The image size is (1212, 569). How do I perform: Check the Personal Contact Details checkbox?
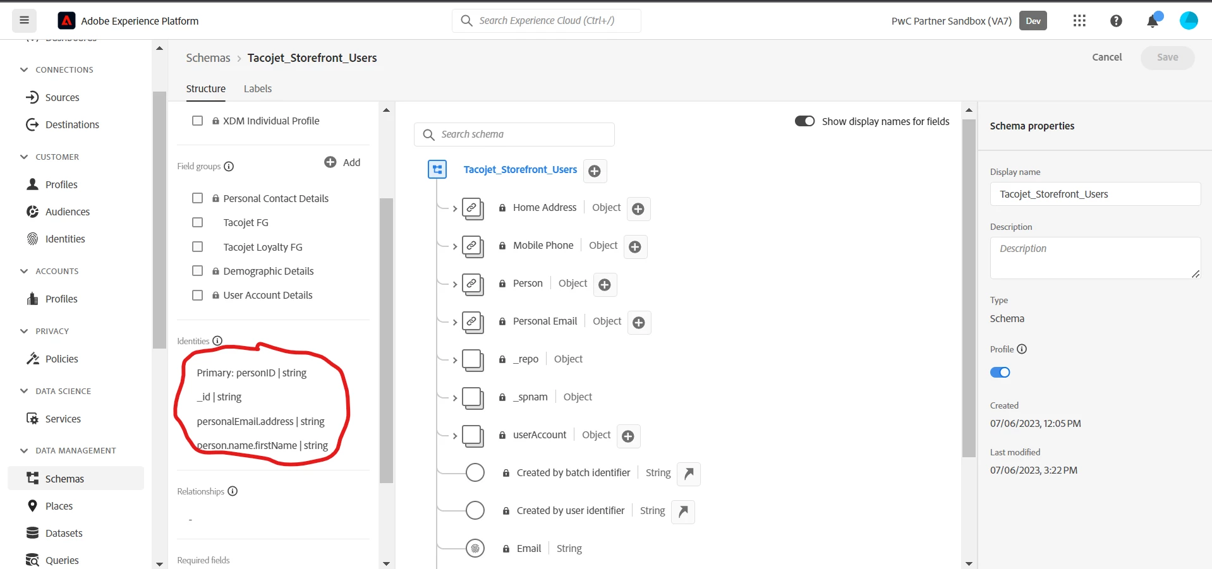198,198
